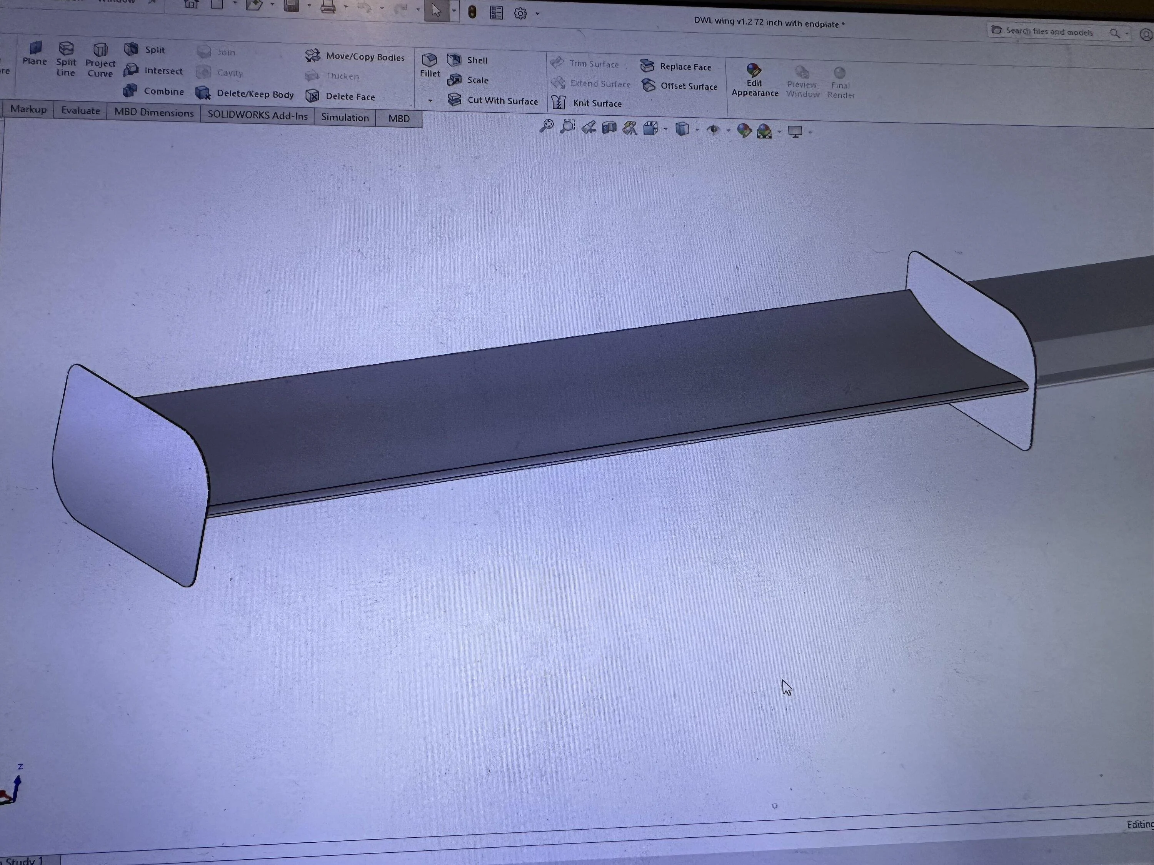Click the Split command
Viewport: 1154px width, 865px height.
(145, 50)
